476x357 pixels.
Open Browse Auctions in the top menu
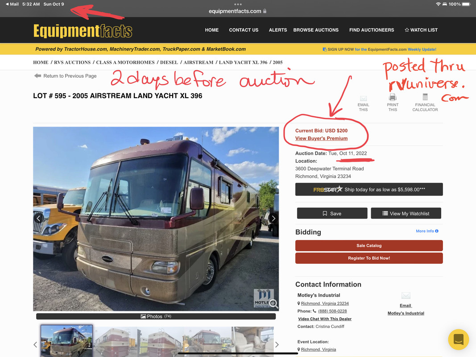point(316,30)
